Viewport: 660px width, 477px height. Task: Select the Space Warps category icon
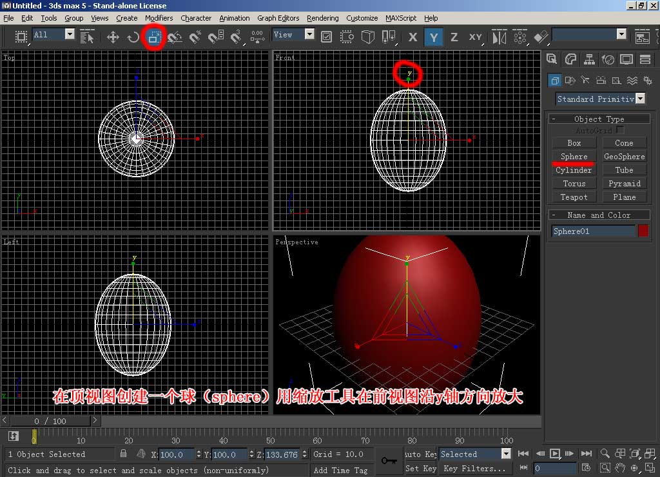pos(632,80)
